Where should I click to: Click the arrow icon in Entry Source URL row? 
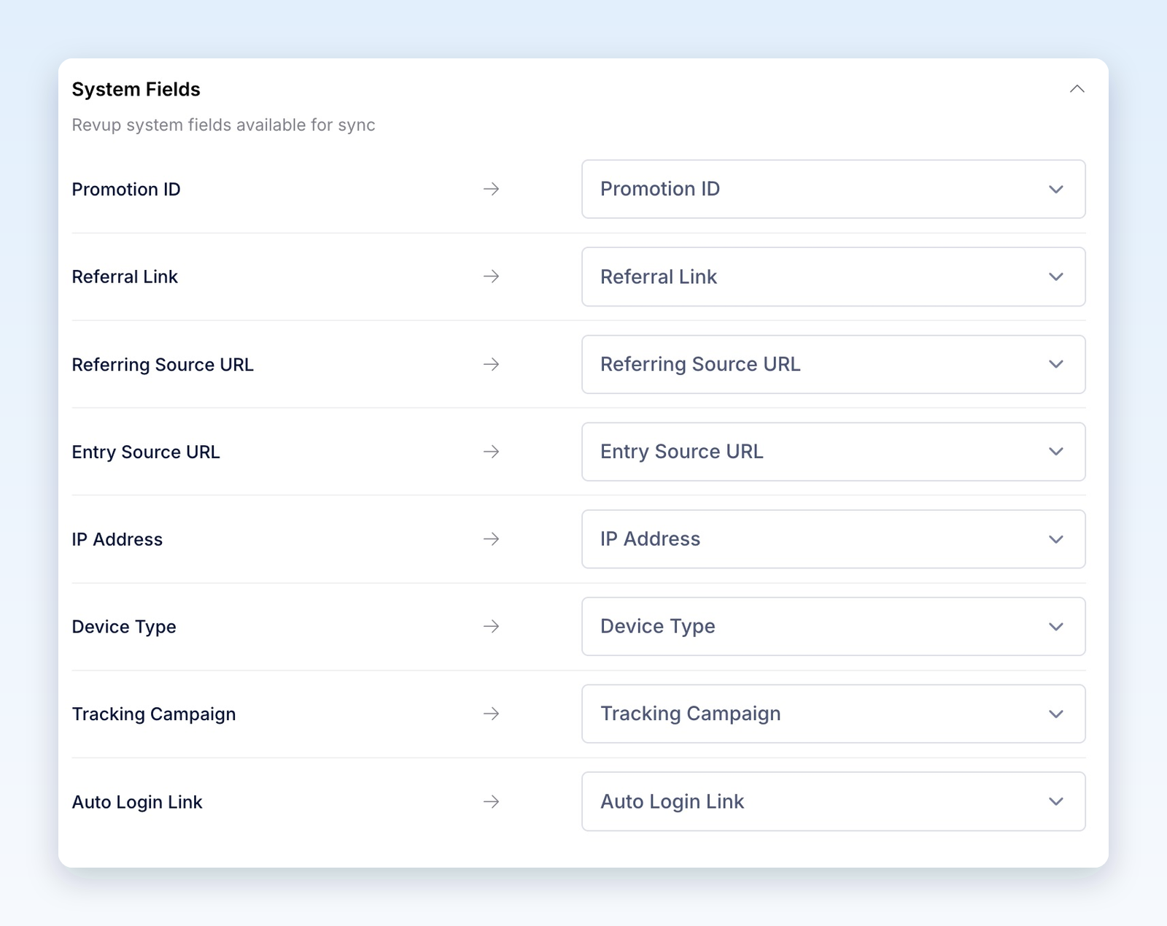tap(492, 452)
